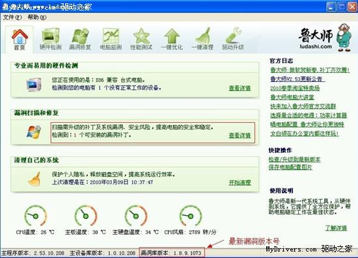Click the 主硬盘温度 gauge
358x258 pixels.
136,216
